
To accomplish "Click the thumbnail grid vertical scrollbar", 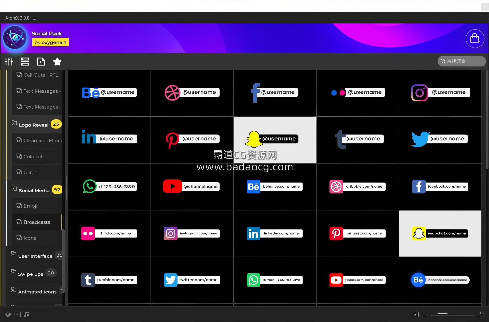I will point(487,120).
